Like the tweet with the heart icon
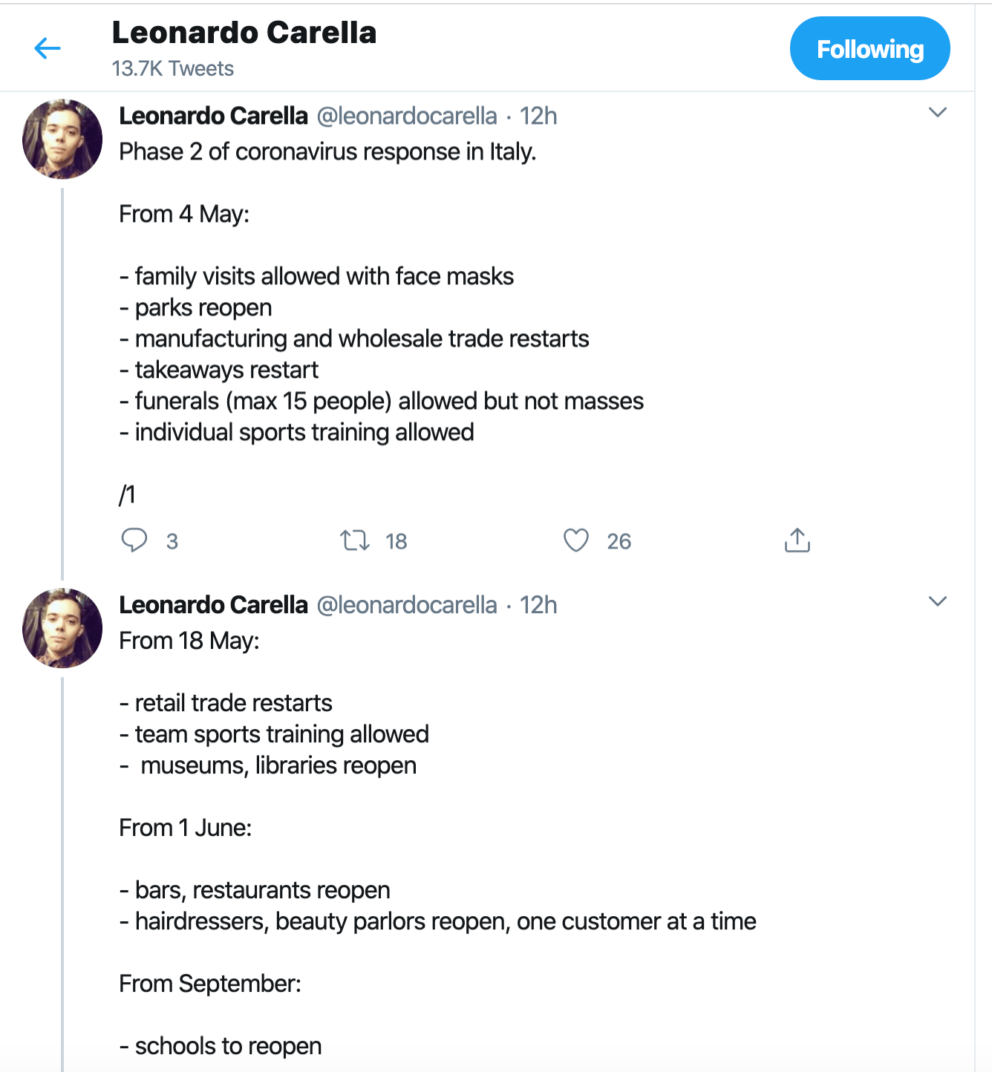Screen dimensions: 992x1072 [x=576, y=540]
